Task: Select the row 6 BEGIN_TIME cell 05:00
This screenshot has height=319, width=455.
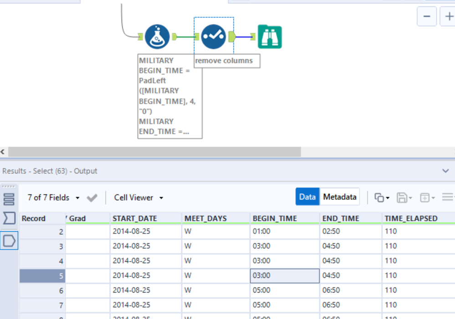Action: (284, 290)
